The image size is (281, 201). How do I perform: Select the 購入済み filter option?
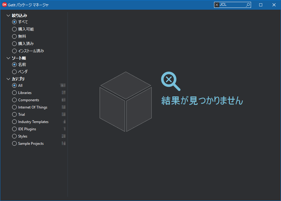pyautogui.click(x=14, y=44)
